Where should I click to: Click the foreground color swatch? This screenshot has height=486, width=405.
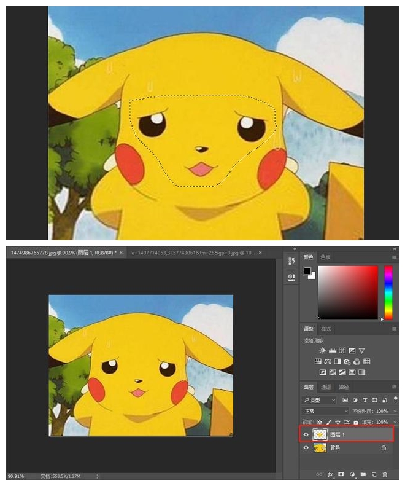coord(307,271)
